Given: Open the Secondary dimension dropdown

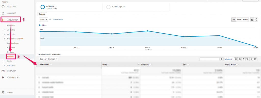Looking at the screenshot, I should point(49,59).
